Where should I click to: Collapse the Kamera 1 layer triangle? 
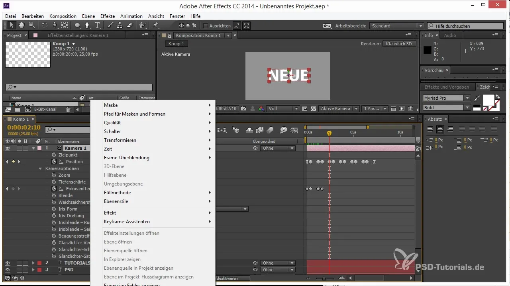click(33, 148)
